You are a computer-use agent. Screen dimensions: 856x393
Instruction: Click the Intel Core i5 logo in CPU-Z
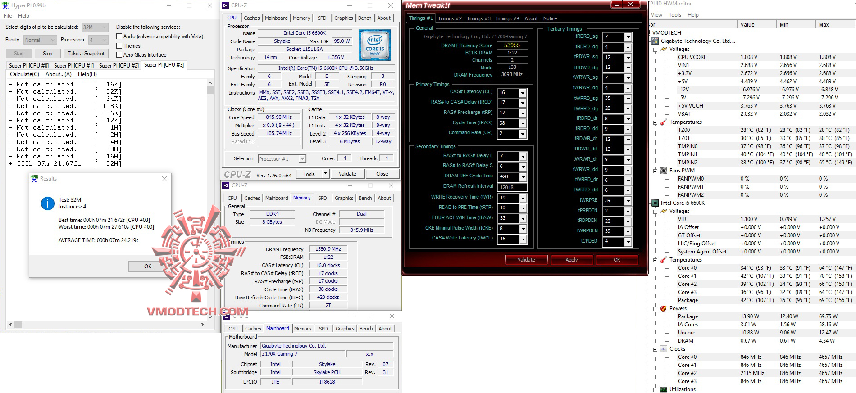(375, 45)
